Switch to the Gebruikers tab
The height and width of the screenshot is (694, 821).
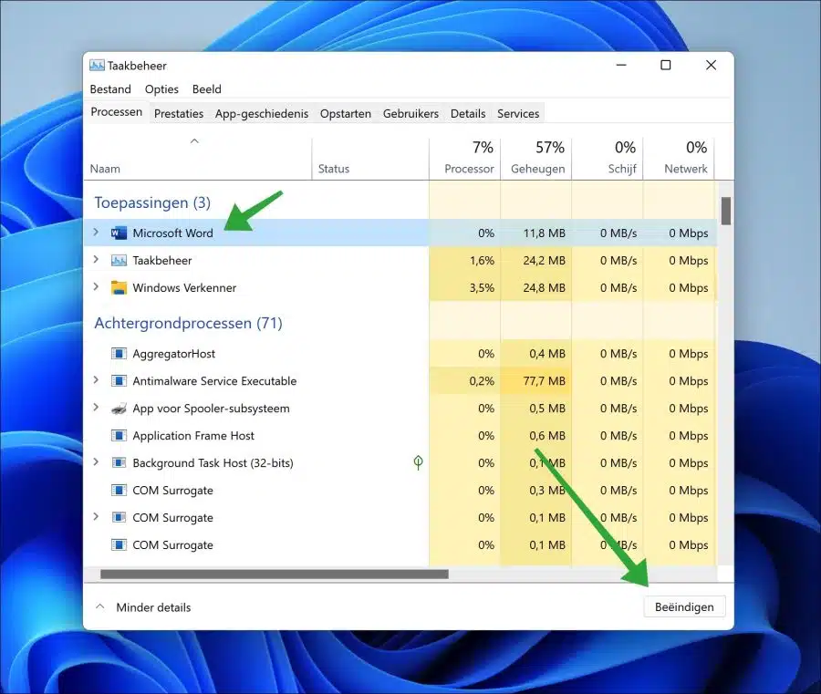(410, 114)
